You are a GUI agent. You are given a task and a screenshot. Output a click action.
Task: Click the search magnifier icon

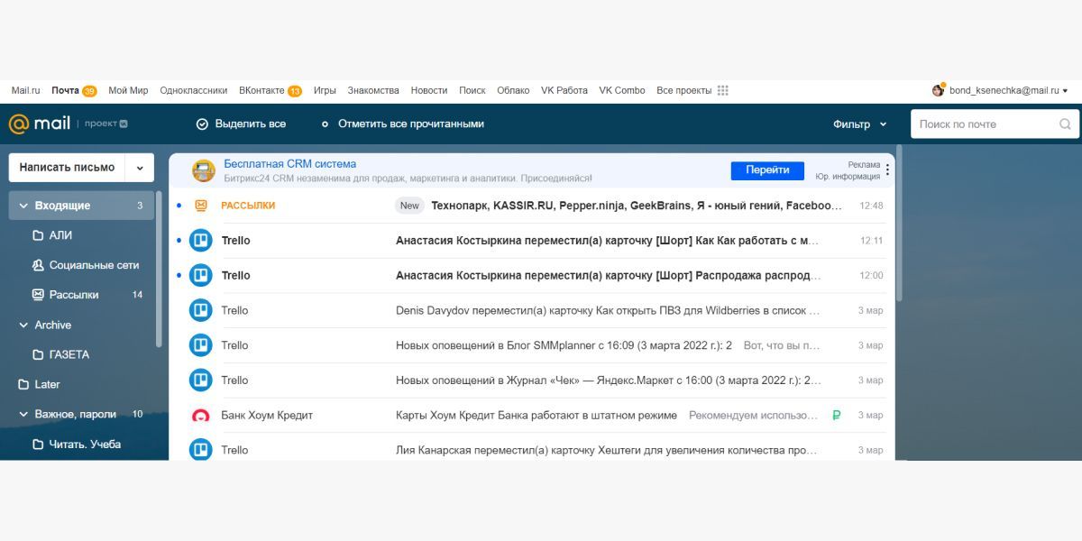tap(1065, 124)
